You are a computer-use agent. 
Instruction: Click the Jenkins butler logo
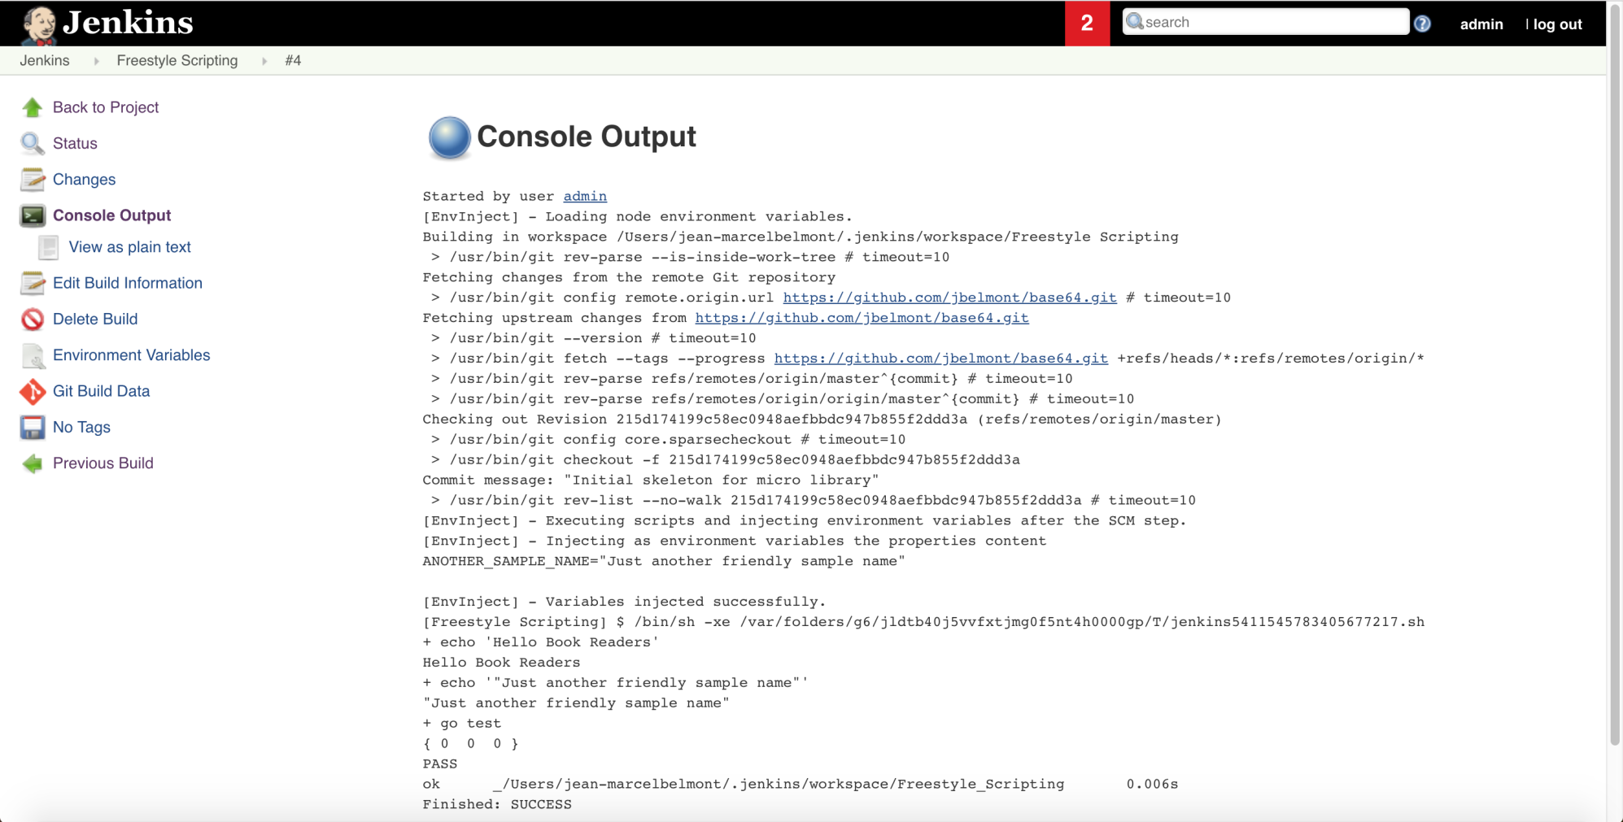(38, 24)
